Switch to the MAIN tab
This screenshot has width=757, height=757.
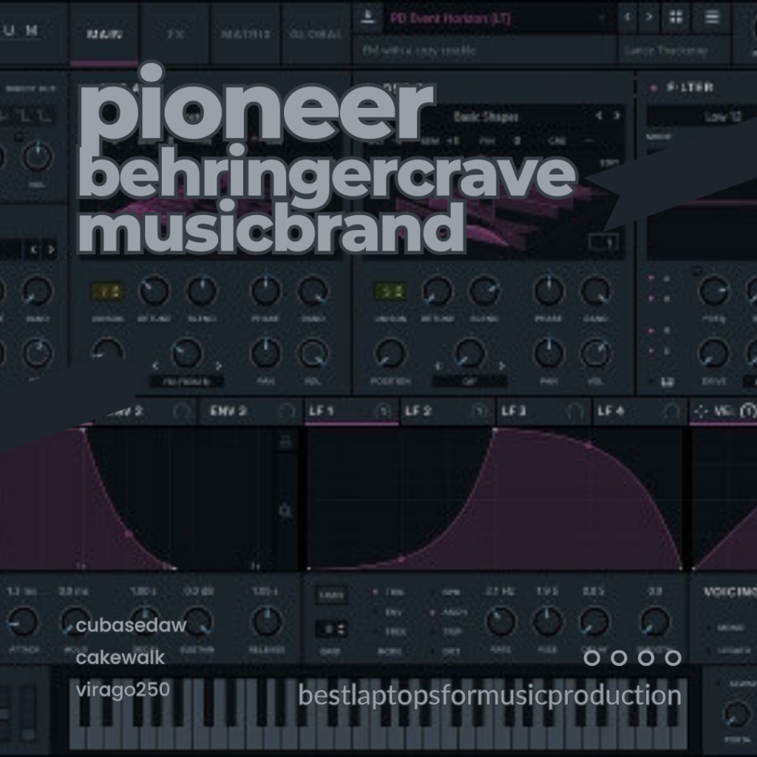pyautogui.click(x=104, y=34)
